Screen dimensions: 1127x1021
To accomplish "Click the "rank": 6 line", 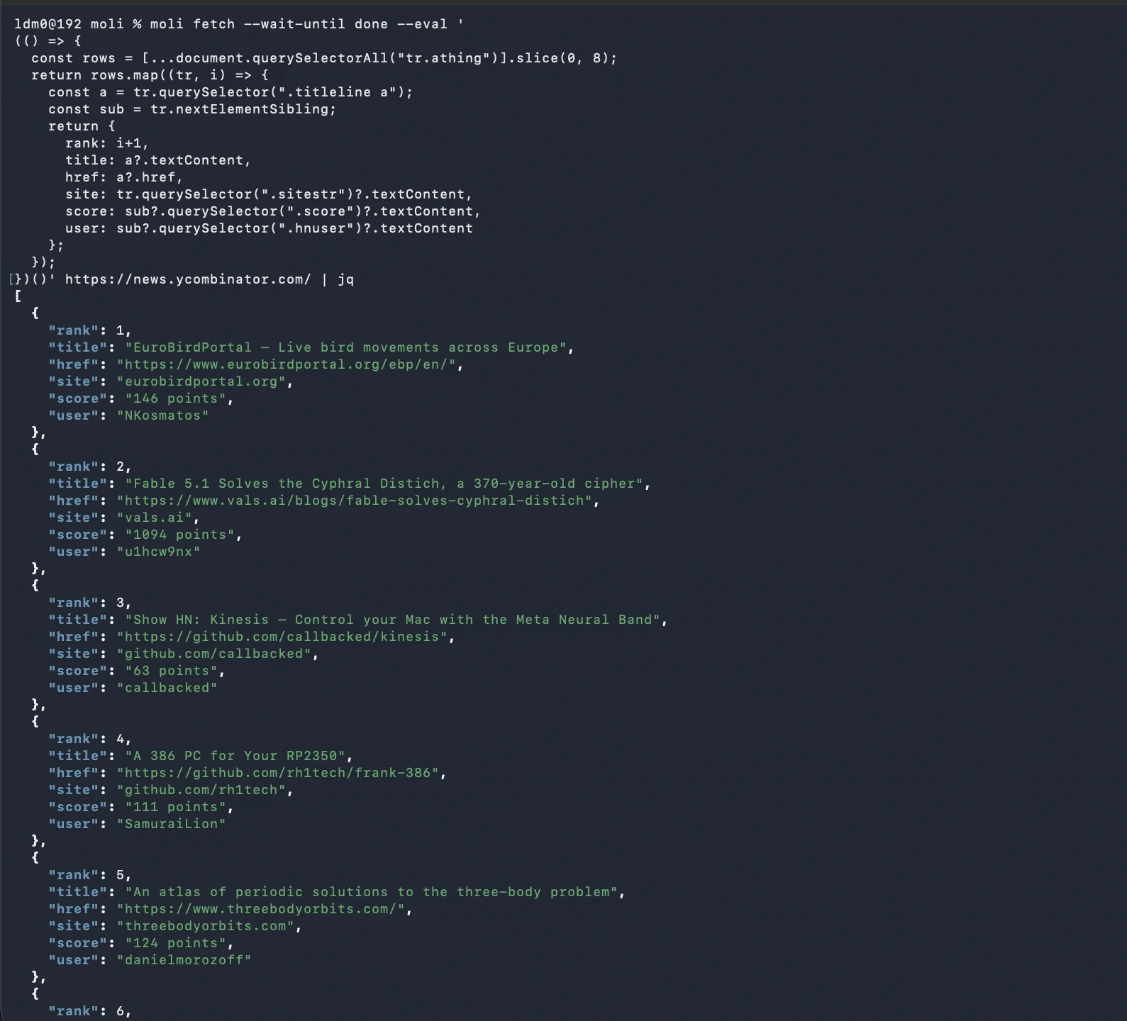I will (90, 1011).
